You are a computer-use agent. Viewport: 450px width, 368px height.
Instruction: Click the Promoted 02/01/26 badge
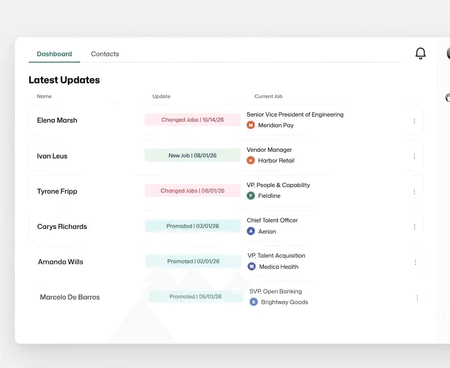(193, 261)
